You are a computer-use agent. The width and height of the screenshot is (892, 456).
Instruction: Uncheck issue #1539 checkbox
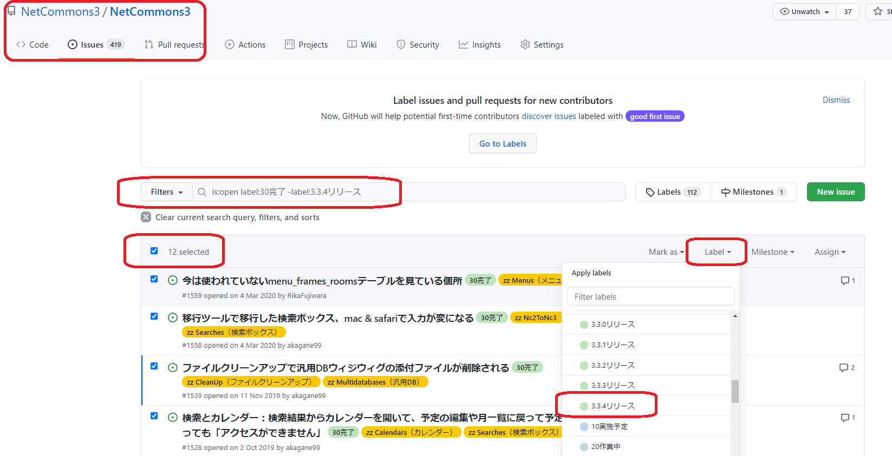(x=154, y=366)
